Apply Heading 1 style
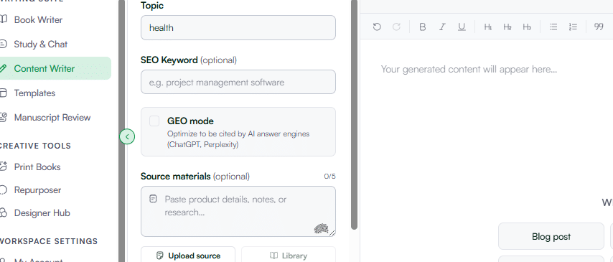This screenshot has height=262, width=613. (x=488, y=27)
